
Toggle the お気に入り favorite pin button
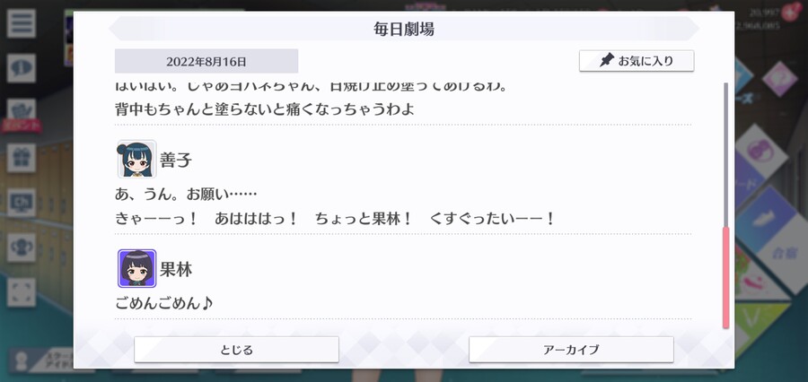[x=637, y=61]
